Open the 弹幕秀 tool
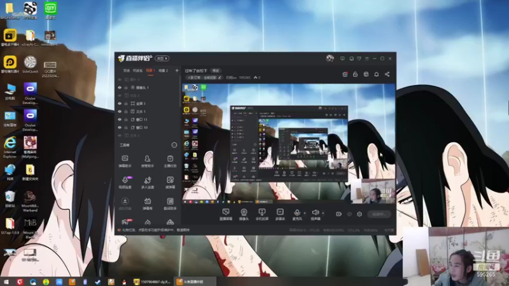Viewport: 509px width, 286px height. pyautogui.click(x=148, y=204)
